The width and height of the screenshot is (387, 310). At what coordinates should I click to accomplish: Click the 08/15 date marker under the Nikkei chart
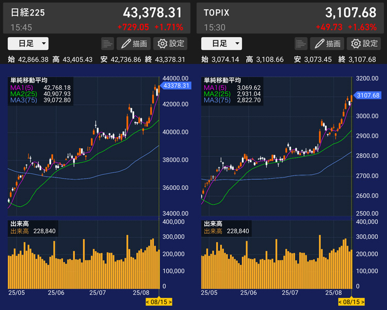click(158, 302)
